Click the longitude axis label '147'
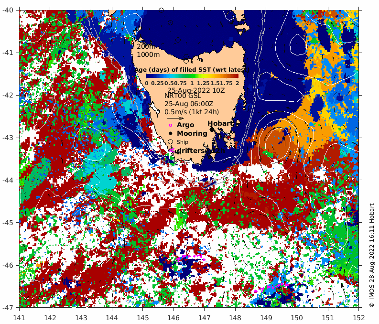Screen dimensions: 379x324 (x=204, y=317)
